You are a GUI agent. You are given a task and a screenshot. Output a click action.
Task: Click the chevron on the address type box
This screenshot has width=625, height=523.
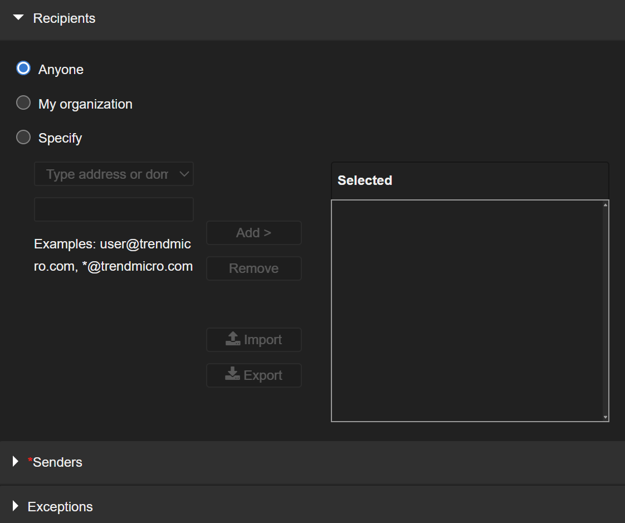point(184,174)
